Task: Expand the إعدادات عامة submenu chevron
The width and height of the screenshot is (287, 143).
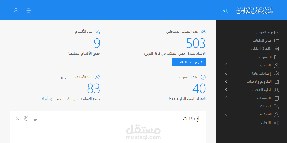Action: [x=226, y=73]
